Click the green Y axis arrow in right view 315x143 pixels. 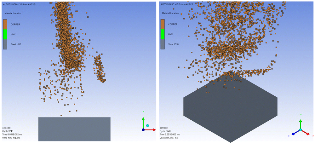click(x=300, y=124)
